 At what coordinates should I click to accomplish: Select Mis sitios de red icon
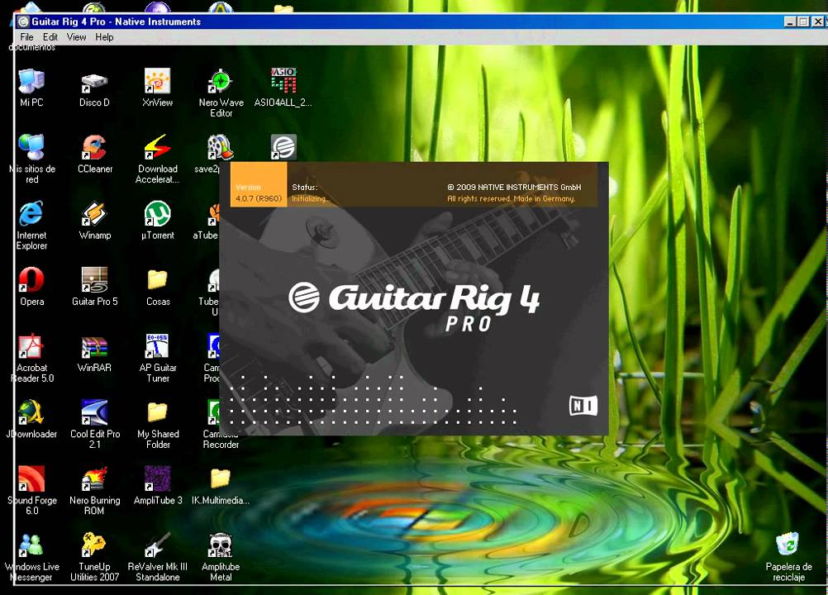(x=31, y=147)
